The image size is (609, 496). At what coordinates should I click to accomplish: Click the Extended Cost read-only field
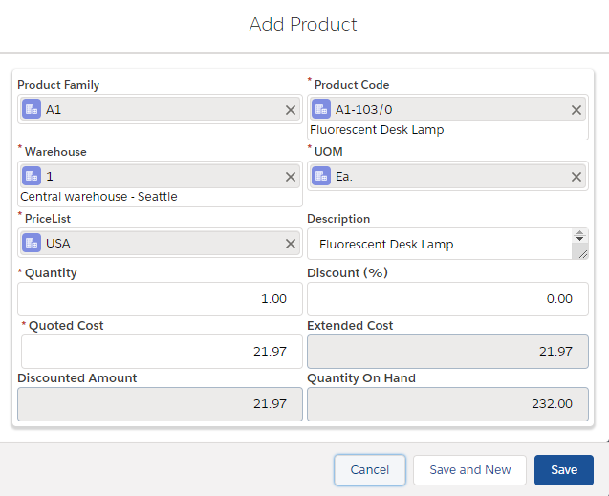[447, 352]
